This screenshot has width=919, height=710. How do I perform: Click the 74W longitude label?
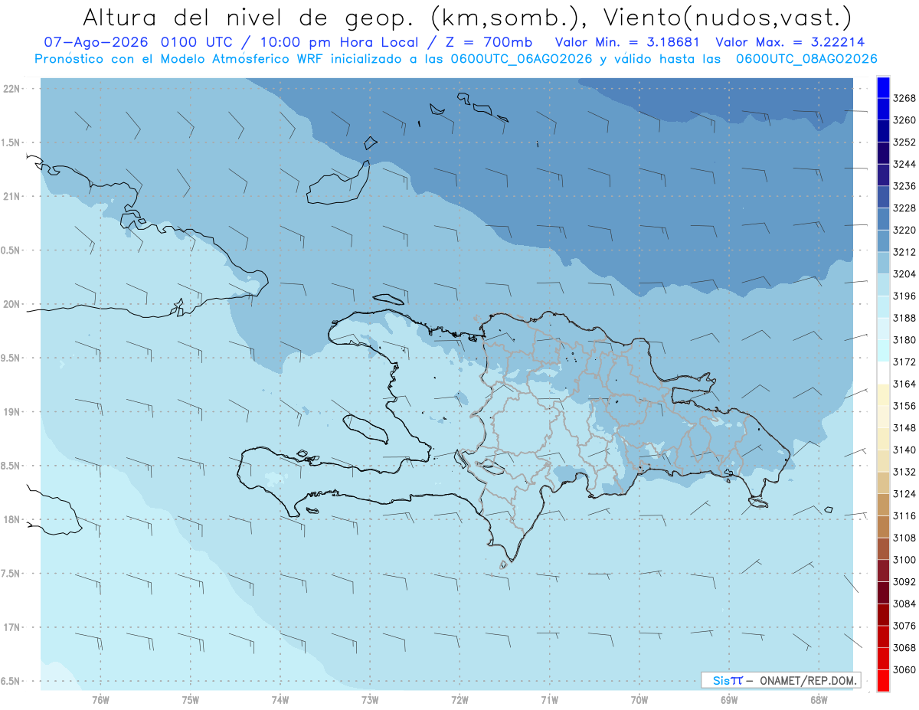tap(280, 699)
